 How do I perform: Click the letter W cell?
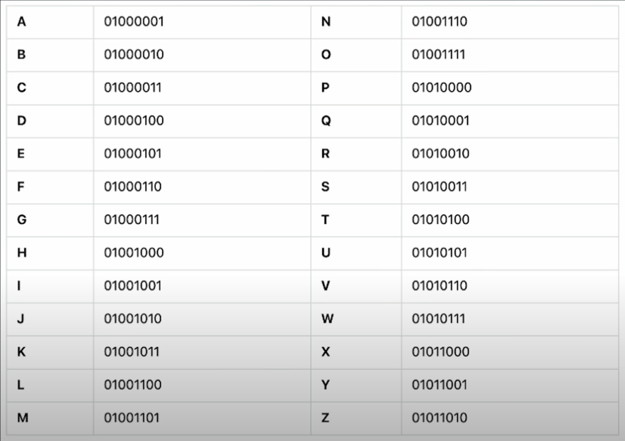pos(356,319)
